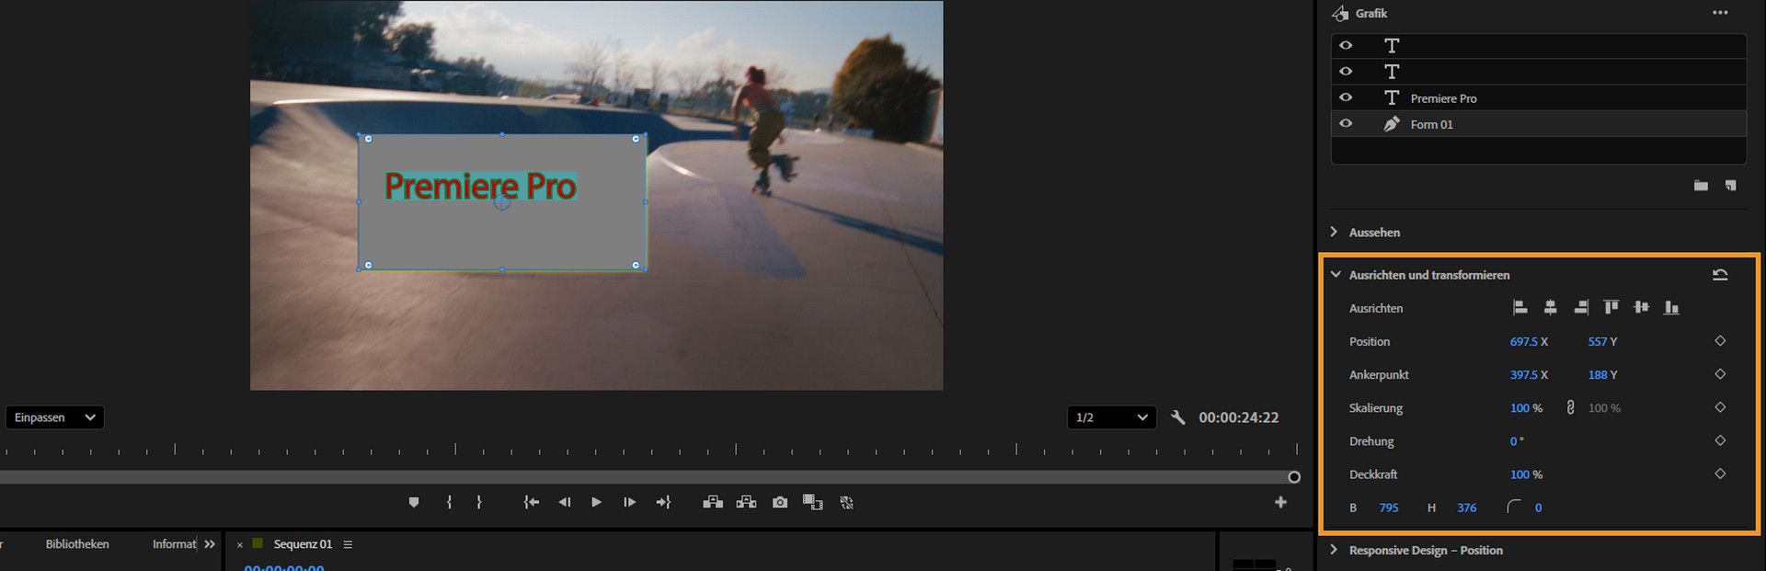Select the Form 01 layer
This screenshot has height=571, width=1766.
[1538, 124]
